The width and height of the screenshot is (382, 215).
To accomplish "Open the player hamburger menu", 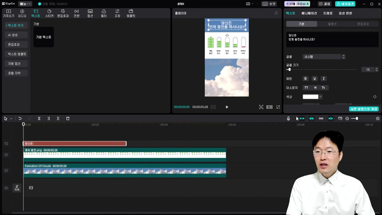I will click(276, 13).
